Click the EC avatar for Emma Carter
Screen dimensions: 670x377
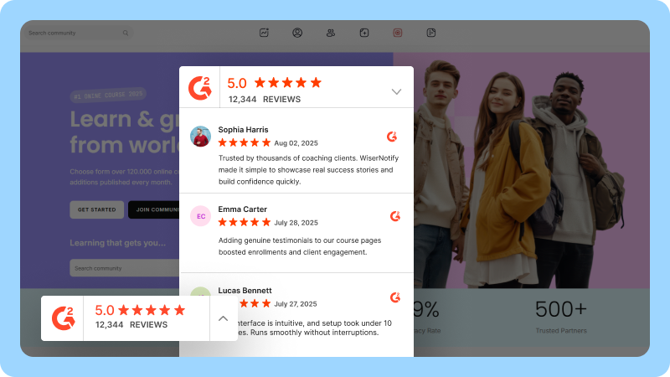[200, 216]
